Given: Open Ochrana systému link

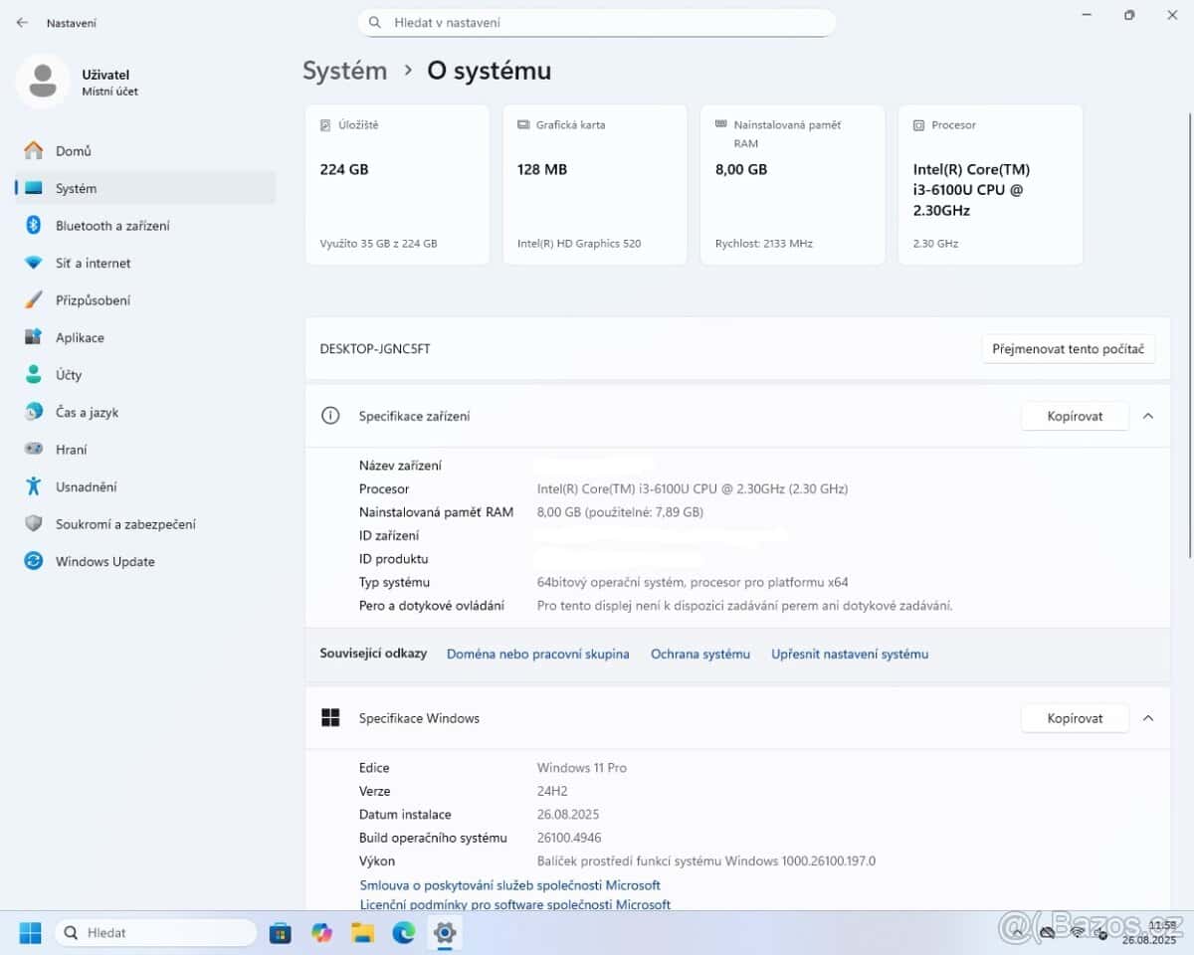Looking at the screenshot, I should tap(699, 654).
